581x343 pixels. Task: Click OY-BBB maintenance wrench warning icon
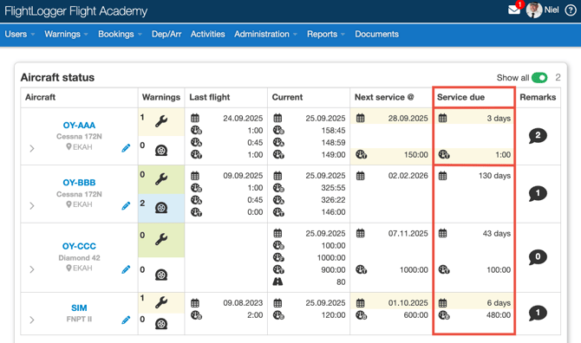pyautogui.click(x=161, y=178)
